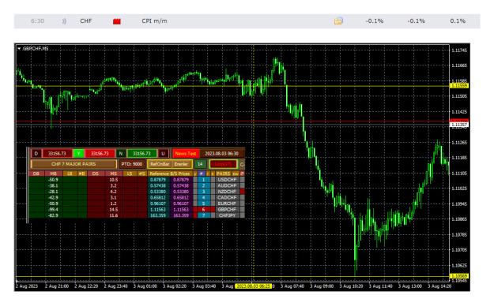Click the -50.9 value in USDCHF row
494x306 pixels.
click(53, 180)
